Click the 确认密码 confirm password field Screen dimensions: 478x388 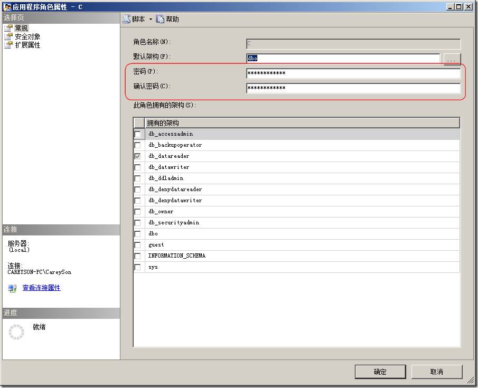(353, 88)
